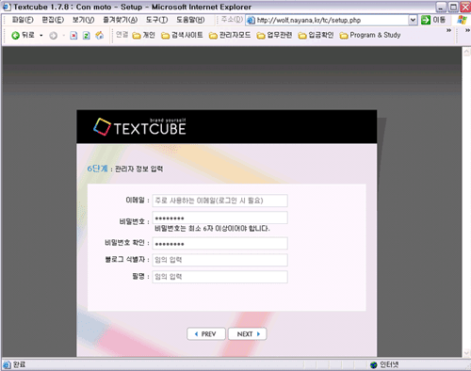Click the 완료 status bar text
This screenshot has height=371, width=471.
[19, 364]
